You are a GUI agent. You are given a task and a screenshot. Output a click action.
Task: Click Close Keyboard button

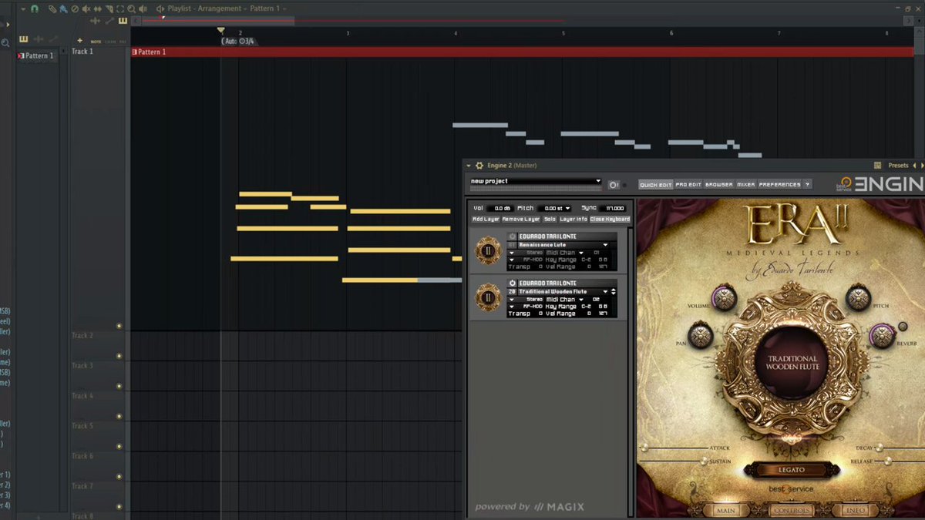pyautogui.click(x=610, y=220)
